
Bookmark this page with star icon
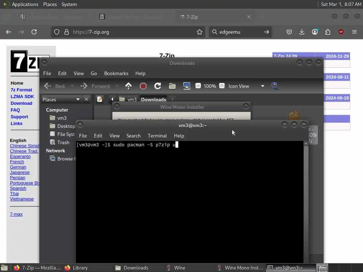point(200,32)
